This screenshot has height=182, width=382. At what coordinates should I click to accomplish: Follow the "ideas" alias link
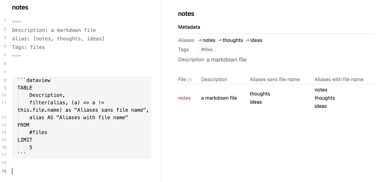click(256, 40)
